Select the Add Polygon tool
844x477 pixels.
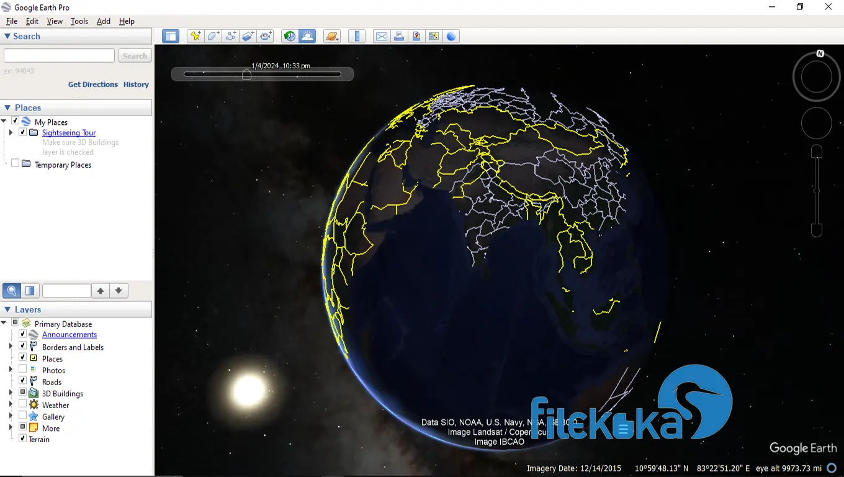[x=213, y=36]
